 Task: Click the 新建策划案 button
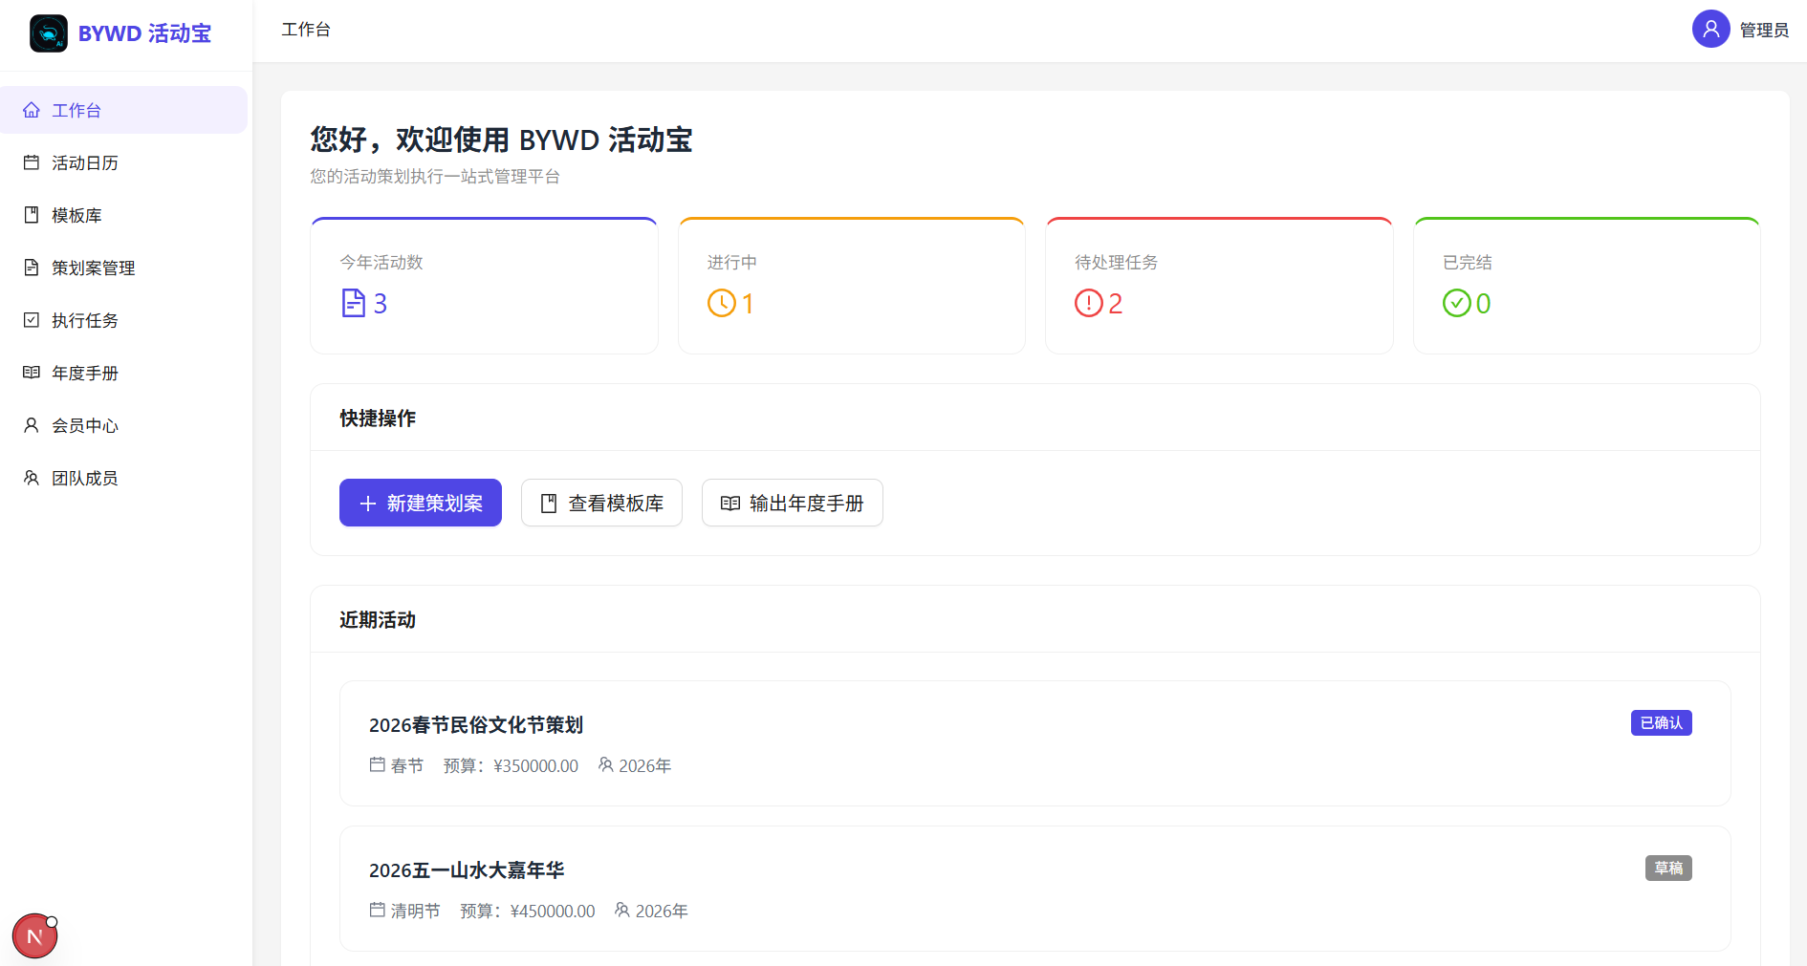(x=421, y=503)
